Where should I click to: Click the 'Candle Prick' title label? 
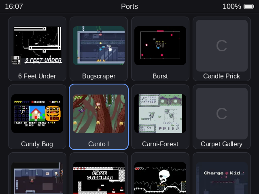click(x=222, y=76)
